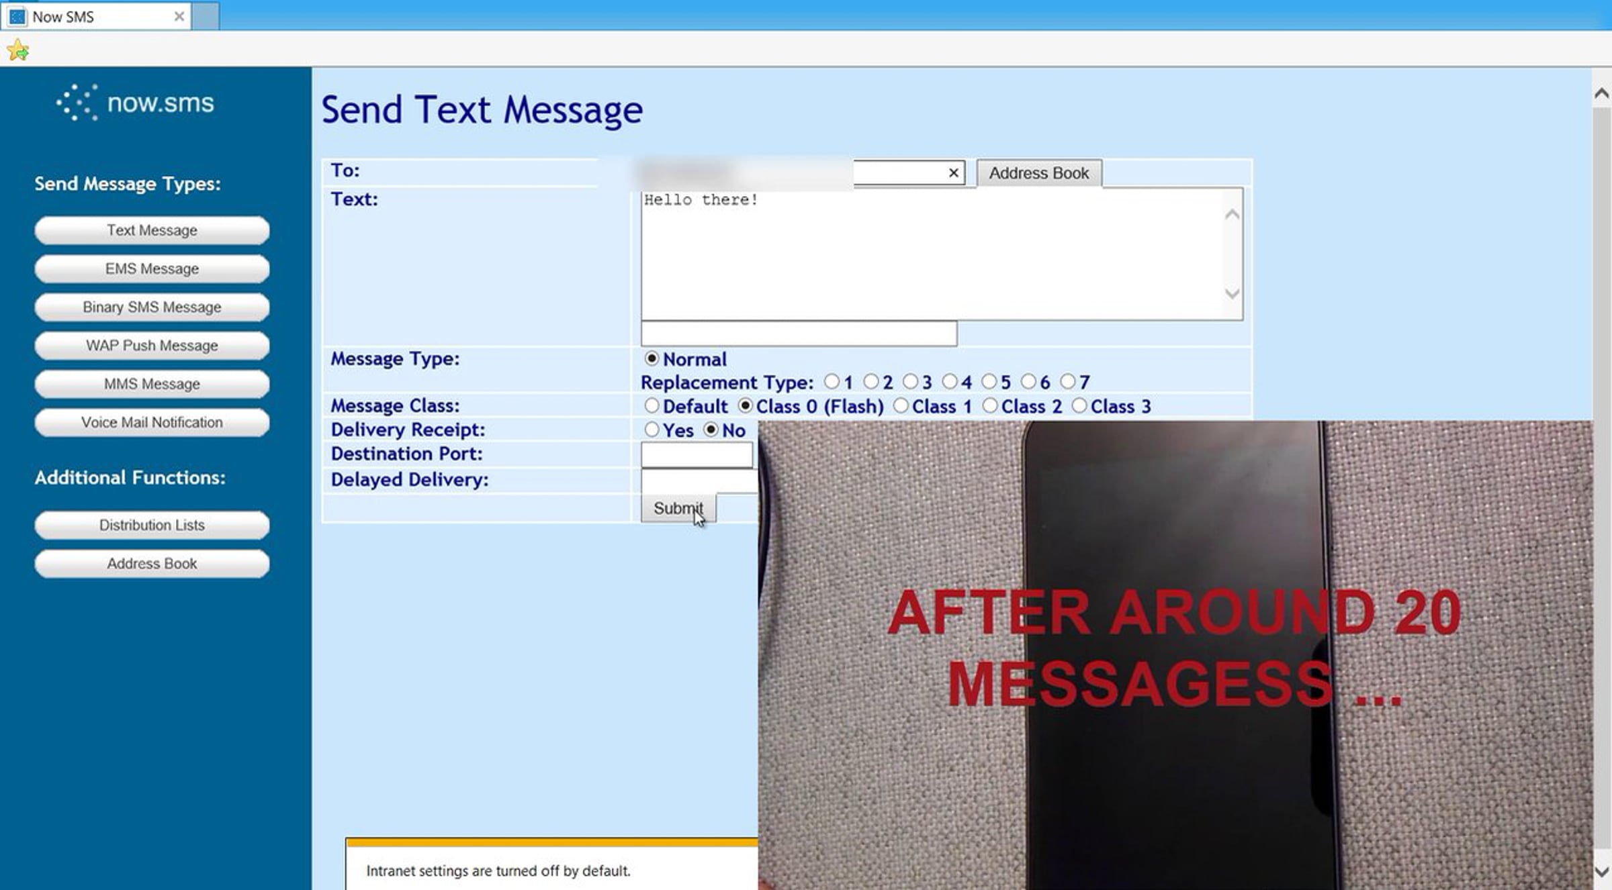Select Replacement Type 5
1612x890 pixels.
pos(989,381)
